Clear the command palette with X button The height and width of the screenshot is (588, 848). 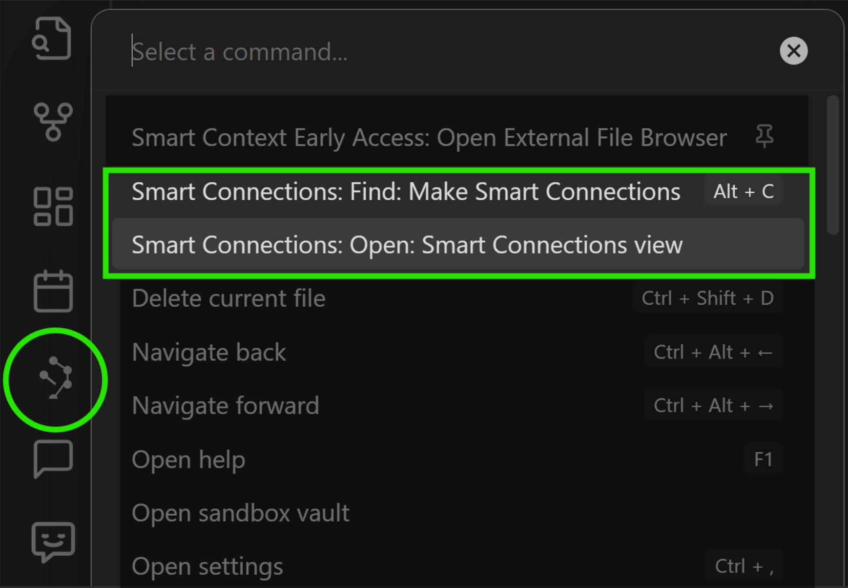click(x=793, y=51)
